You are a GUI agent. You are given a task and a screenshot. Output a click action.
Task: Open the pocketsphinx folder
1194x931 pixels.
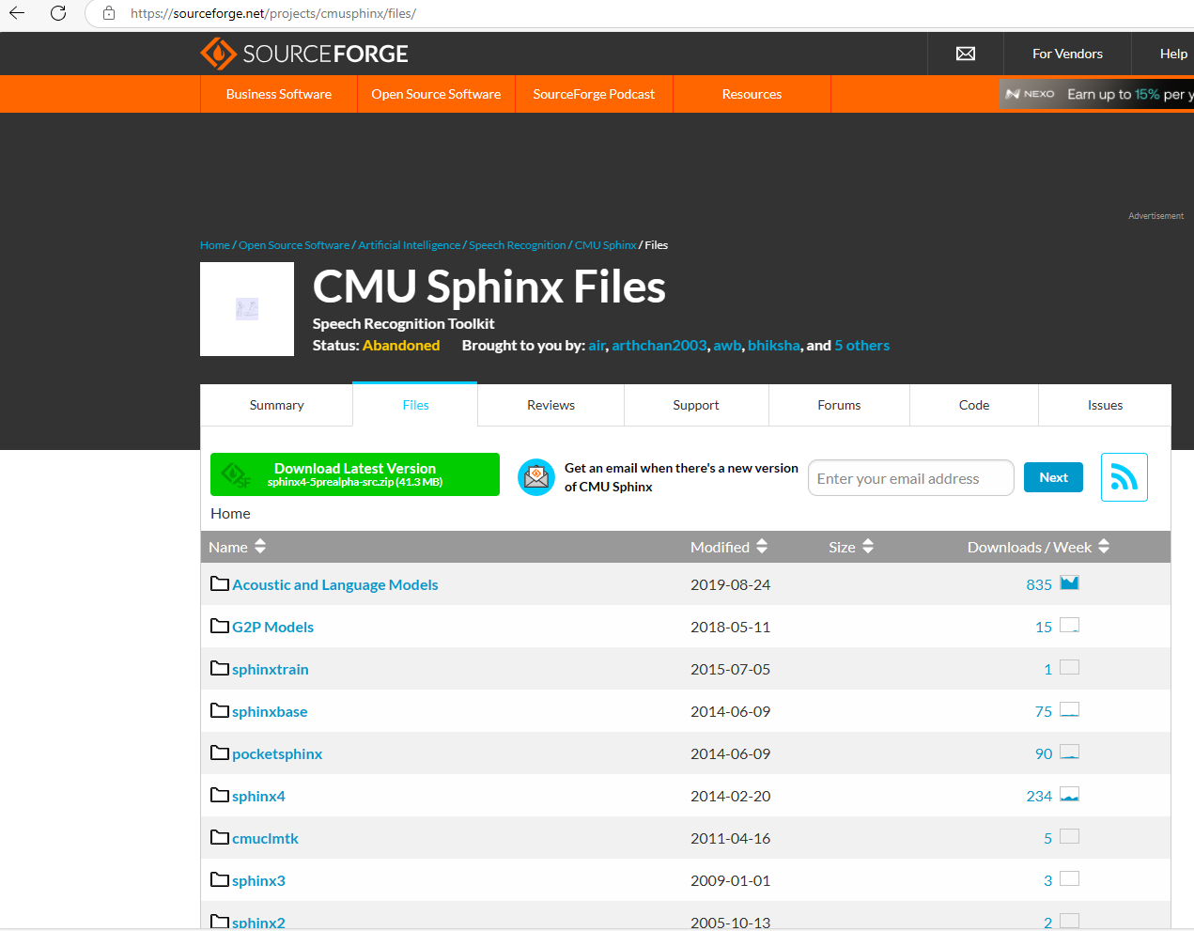click(277, 753)
